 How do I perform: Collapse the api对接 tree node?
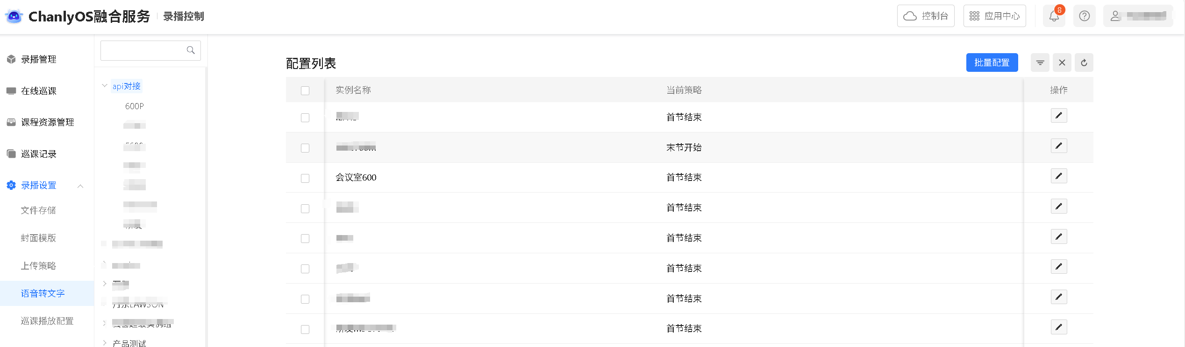[105, 86]
